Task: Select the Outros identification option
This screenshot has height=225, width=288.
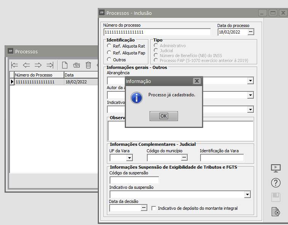Action: tap(109, 60)
